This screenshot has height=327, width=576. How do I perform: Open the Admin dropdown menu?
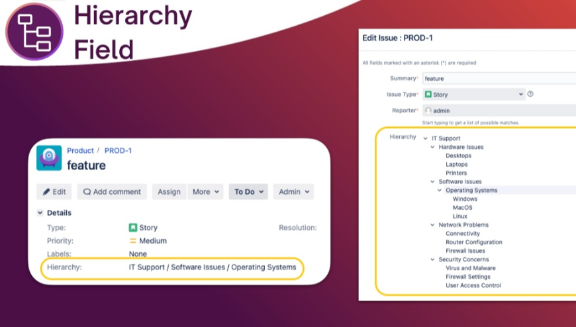tap(293, 192)
